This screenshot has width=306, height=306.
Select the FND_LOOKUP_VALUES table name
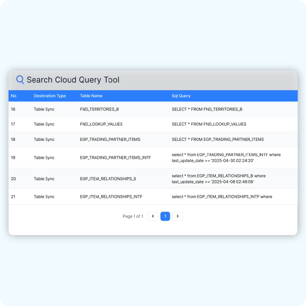tap(101, 124)
